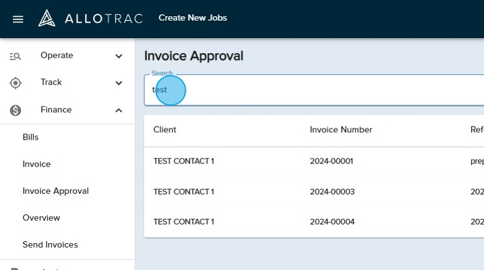
Task: Collapse the Finance menu chevron
Action: coord(119,110)
